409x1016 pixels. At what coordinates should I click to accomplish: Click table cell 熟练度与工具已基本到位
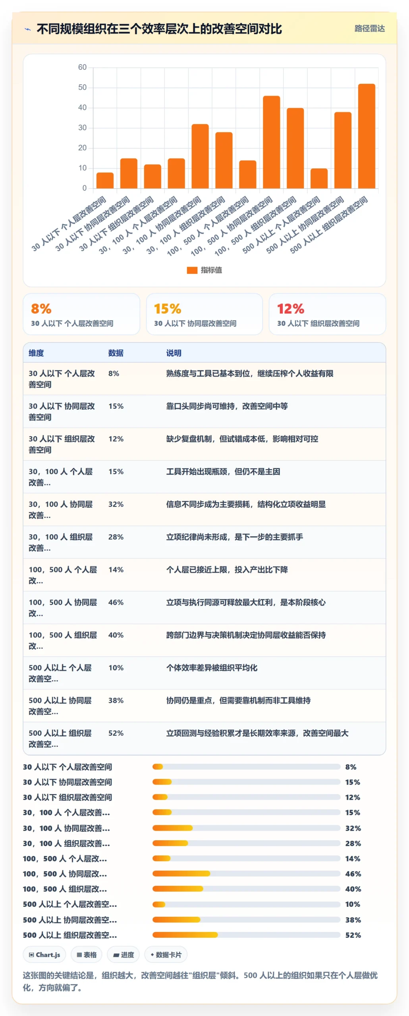click(x=249, y=373)
